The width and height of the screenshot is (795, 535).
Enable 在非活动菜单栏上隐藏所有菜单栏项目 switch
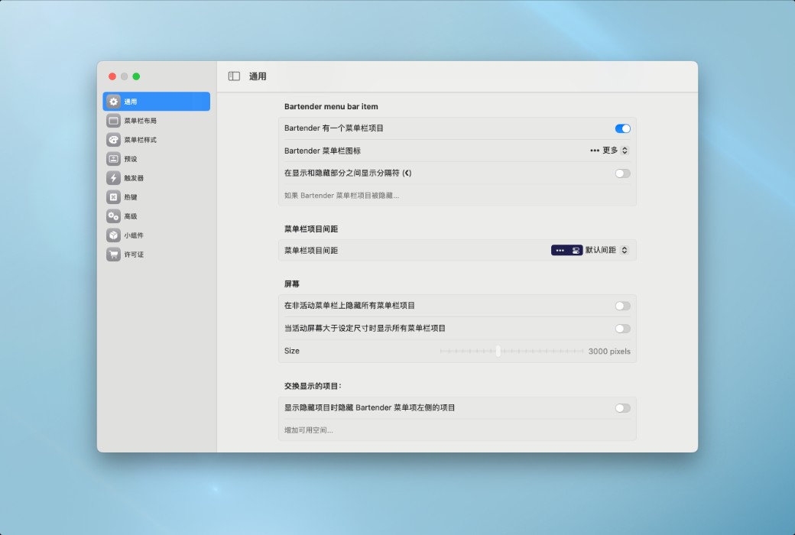point(622,306)
